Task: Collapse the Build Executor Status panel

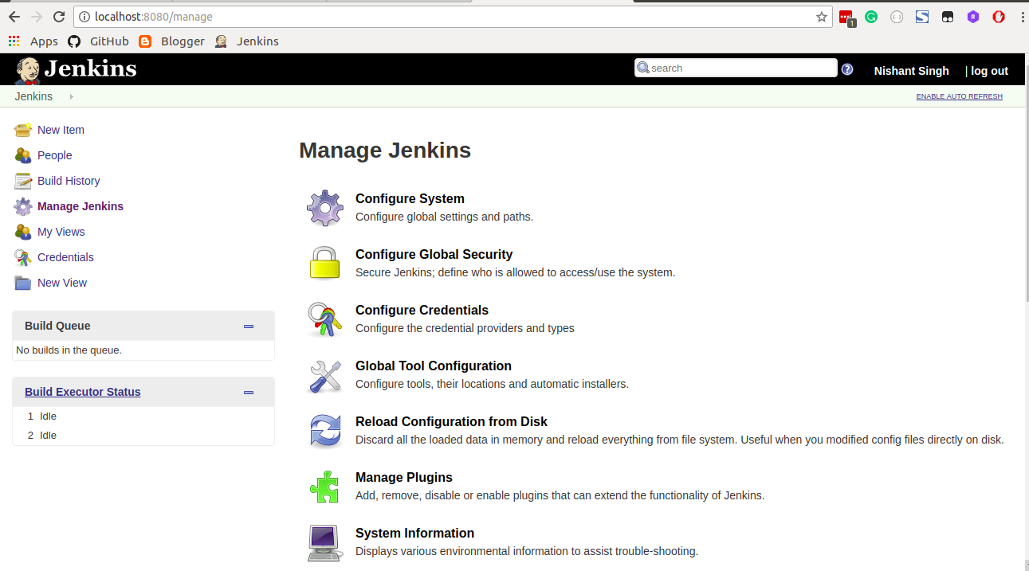Action: [248, 392]
